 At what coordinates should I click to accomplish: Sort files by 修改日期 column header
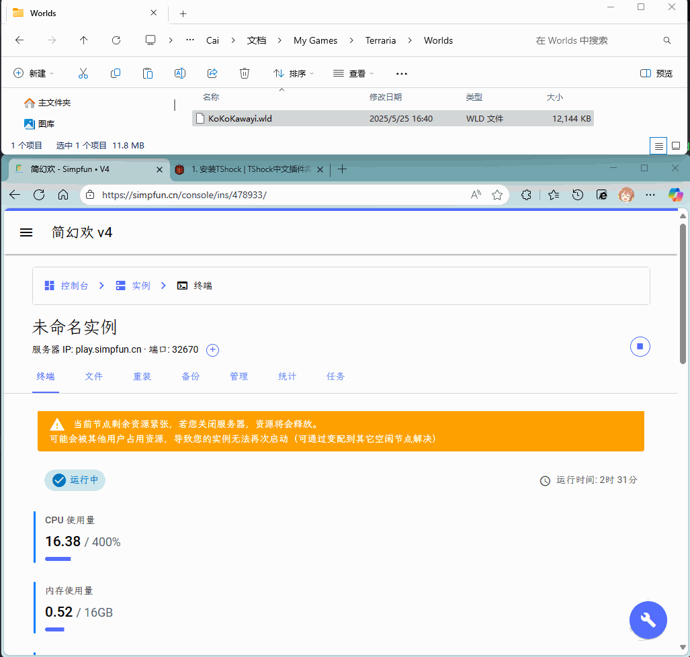[x=386, y=97]
